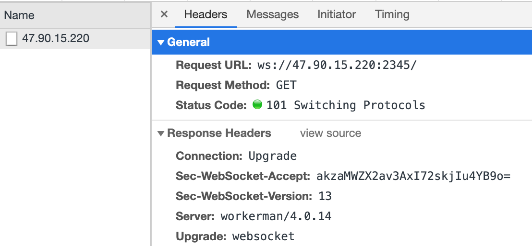Viewport: 532px width, 246px height.
Task: Click the green status indicator dot
Action: pyautogui.click(x=257, y=104)
